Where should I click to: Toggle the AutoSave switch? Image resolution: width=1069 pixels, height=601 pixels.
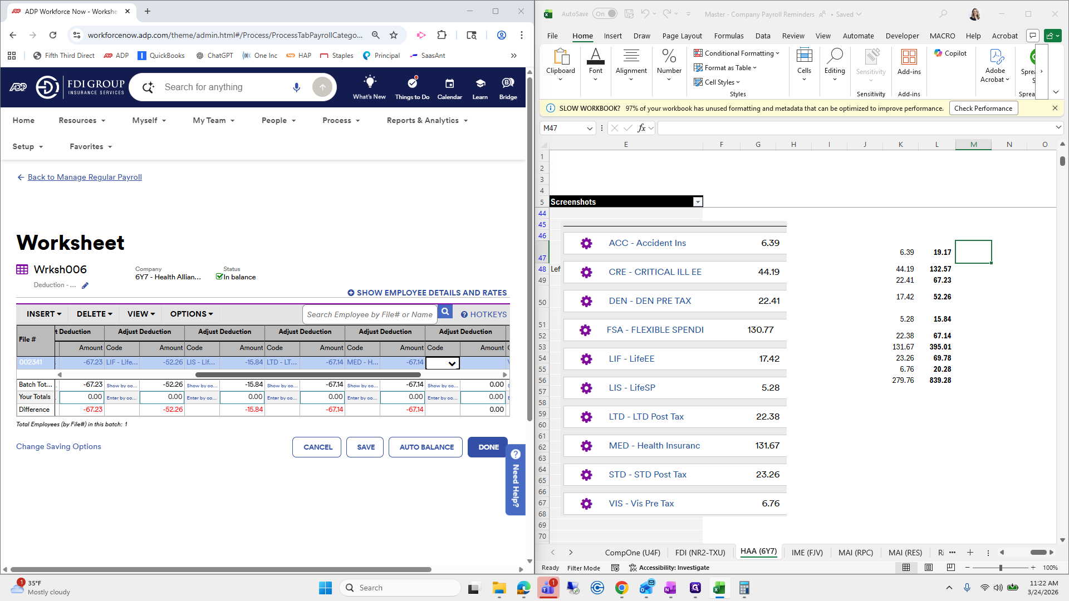pyautogui.click(x=605, y=14)
